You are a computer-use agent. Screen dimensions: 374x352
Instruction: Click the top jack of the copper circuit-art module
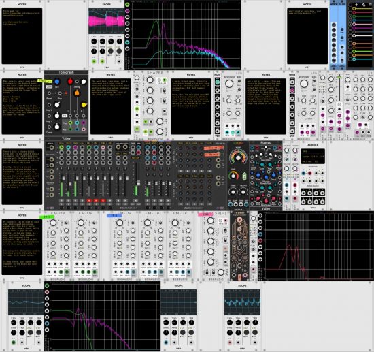(x=240, y=219)
